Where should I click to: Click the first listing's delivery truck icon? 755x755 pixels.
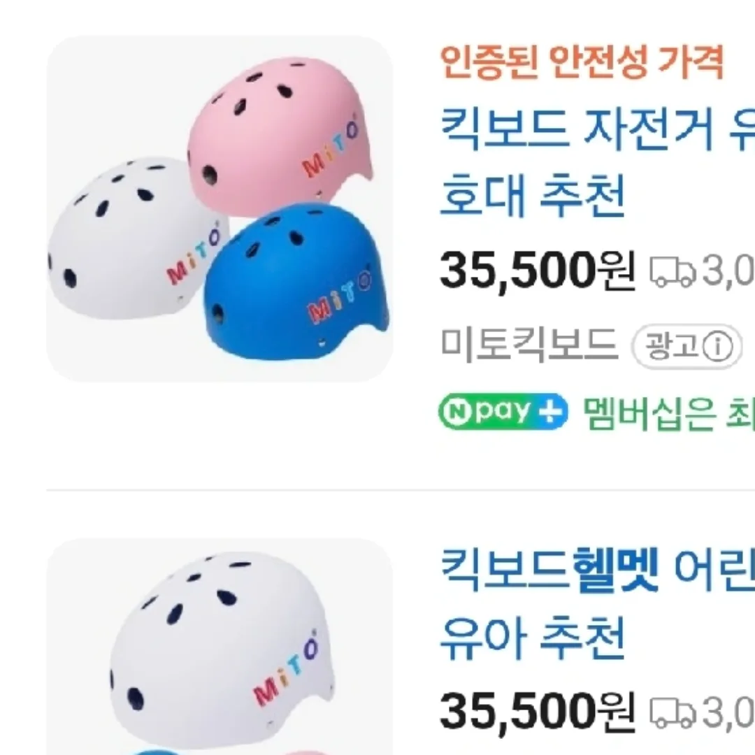click(673, 273)
